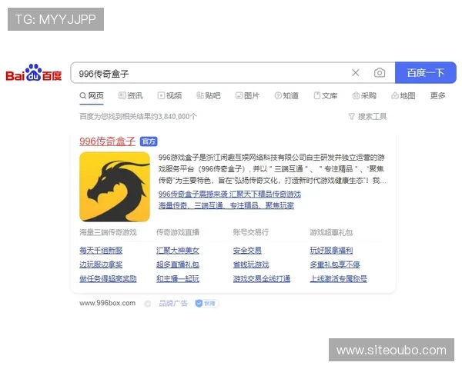Open link 海量传奇、三端互通、专注精品、聚焦玩家
Screen dimensions: 462x369
pos(226,205)
